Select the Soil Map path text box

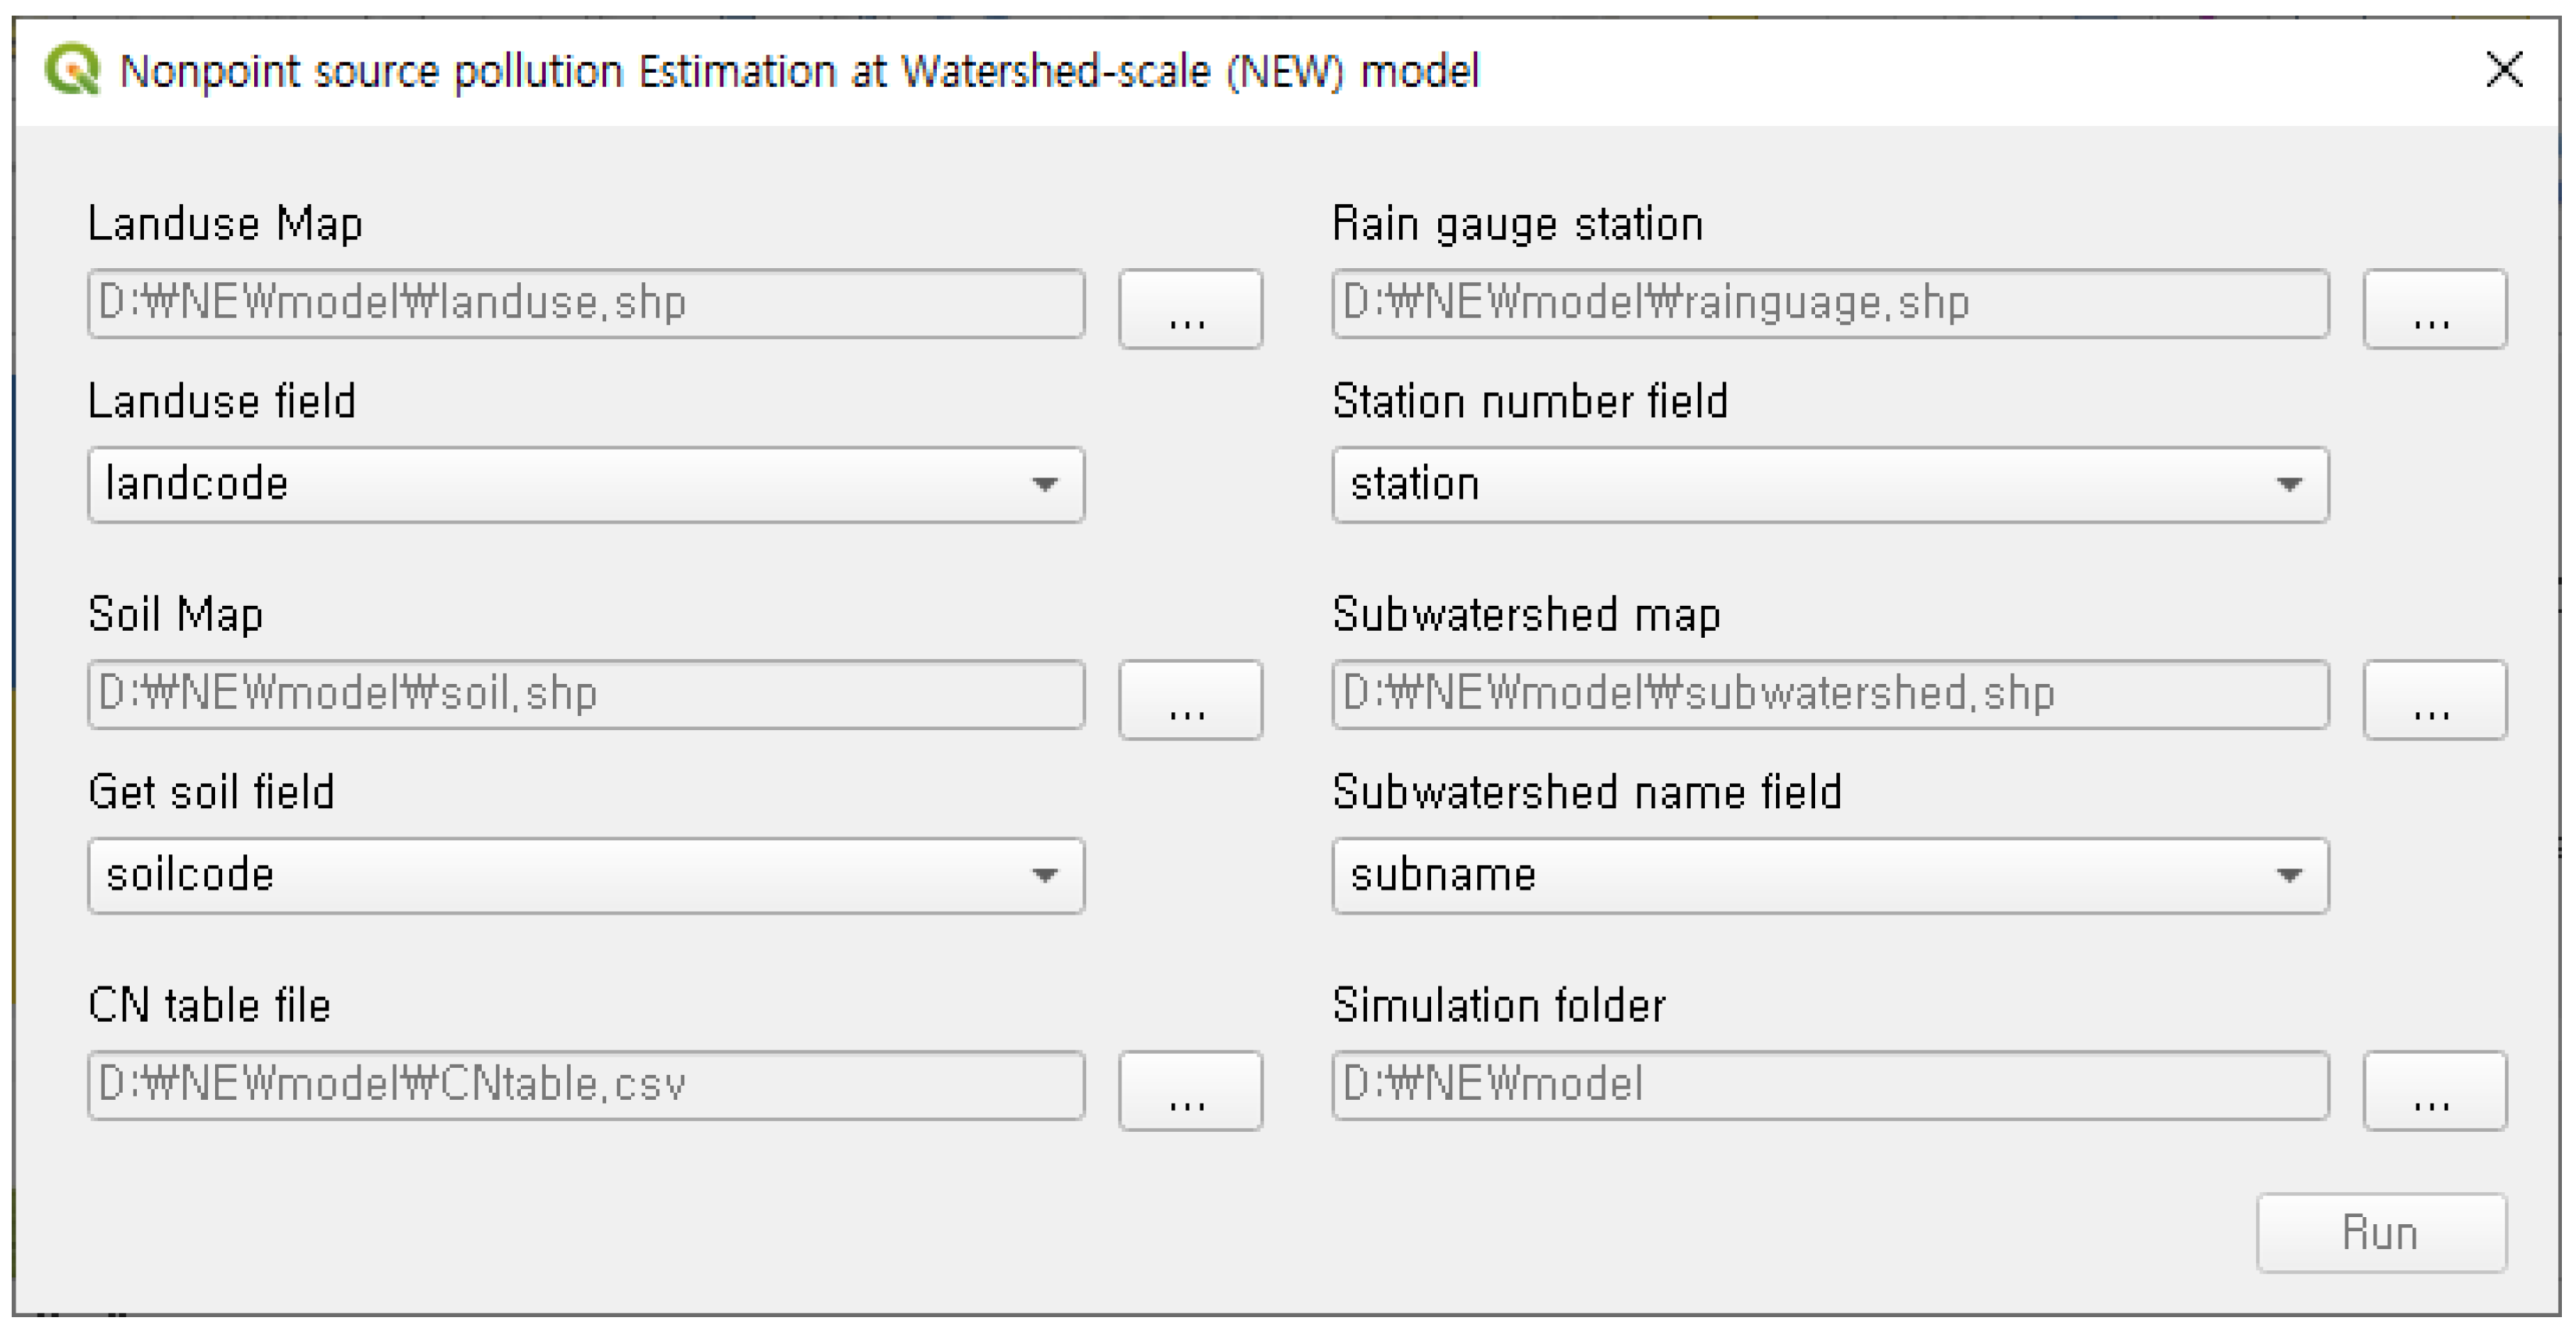[586, 693]
